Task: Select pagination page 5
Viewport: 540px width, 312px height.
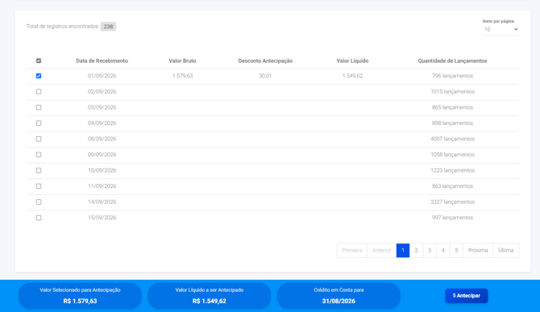Action: pos(456,251)
